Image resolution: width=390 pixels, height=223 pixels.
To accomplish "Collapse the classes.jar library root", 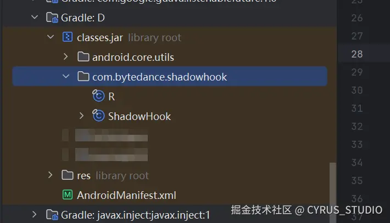I will coord(51,37).
